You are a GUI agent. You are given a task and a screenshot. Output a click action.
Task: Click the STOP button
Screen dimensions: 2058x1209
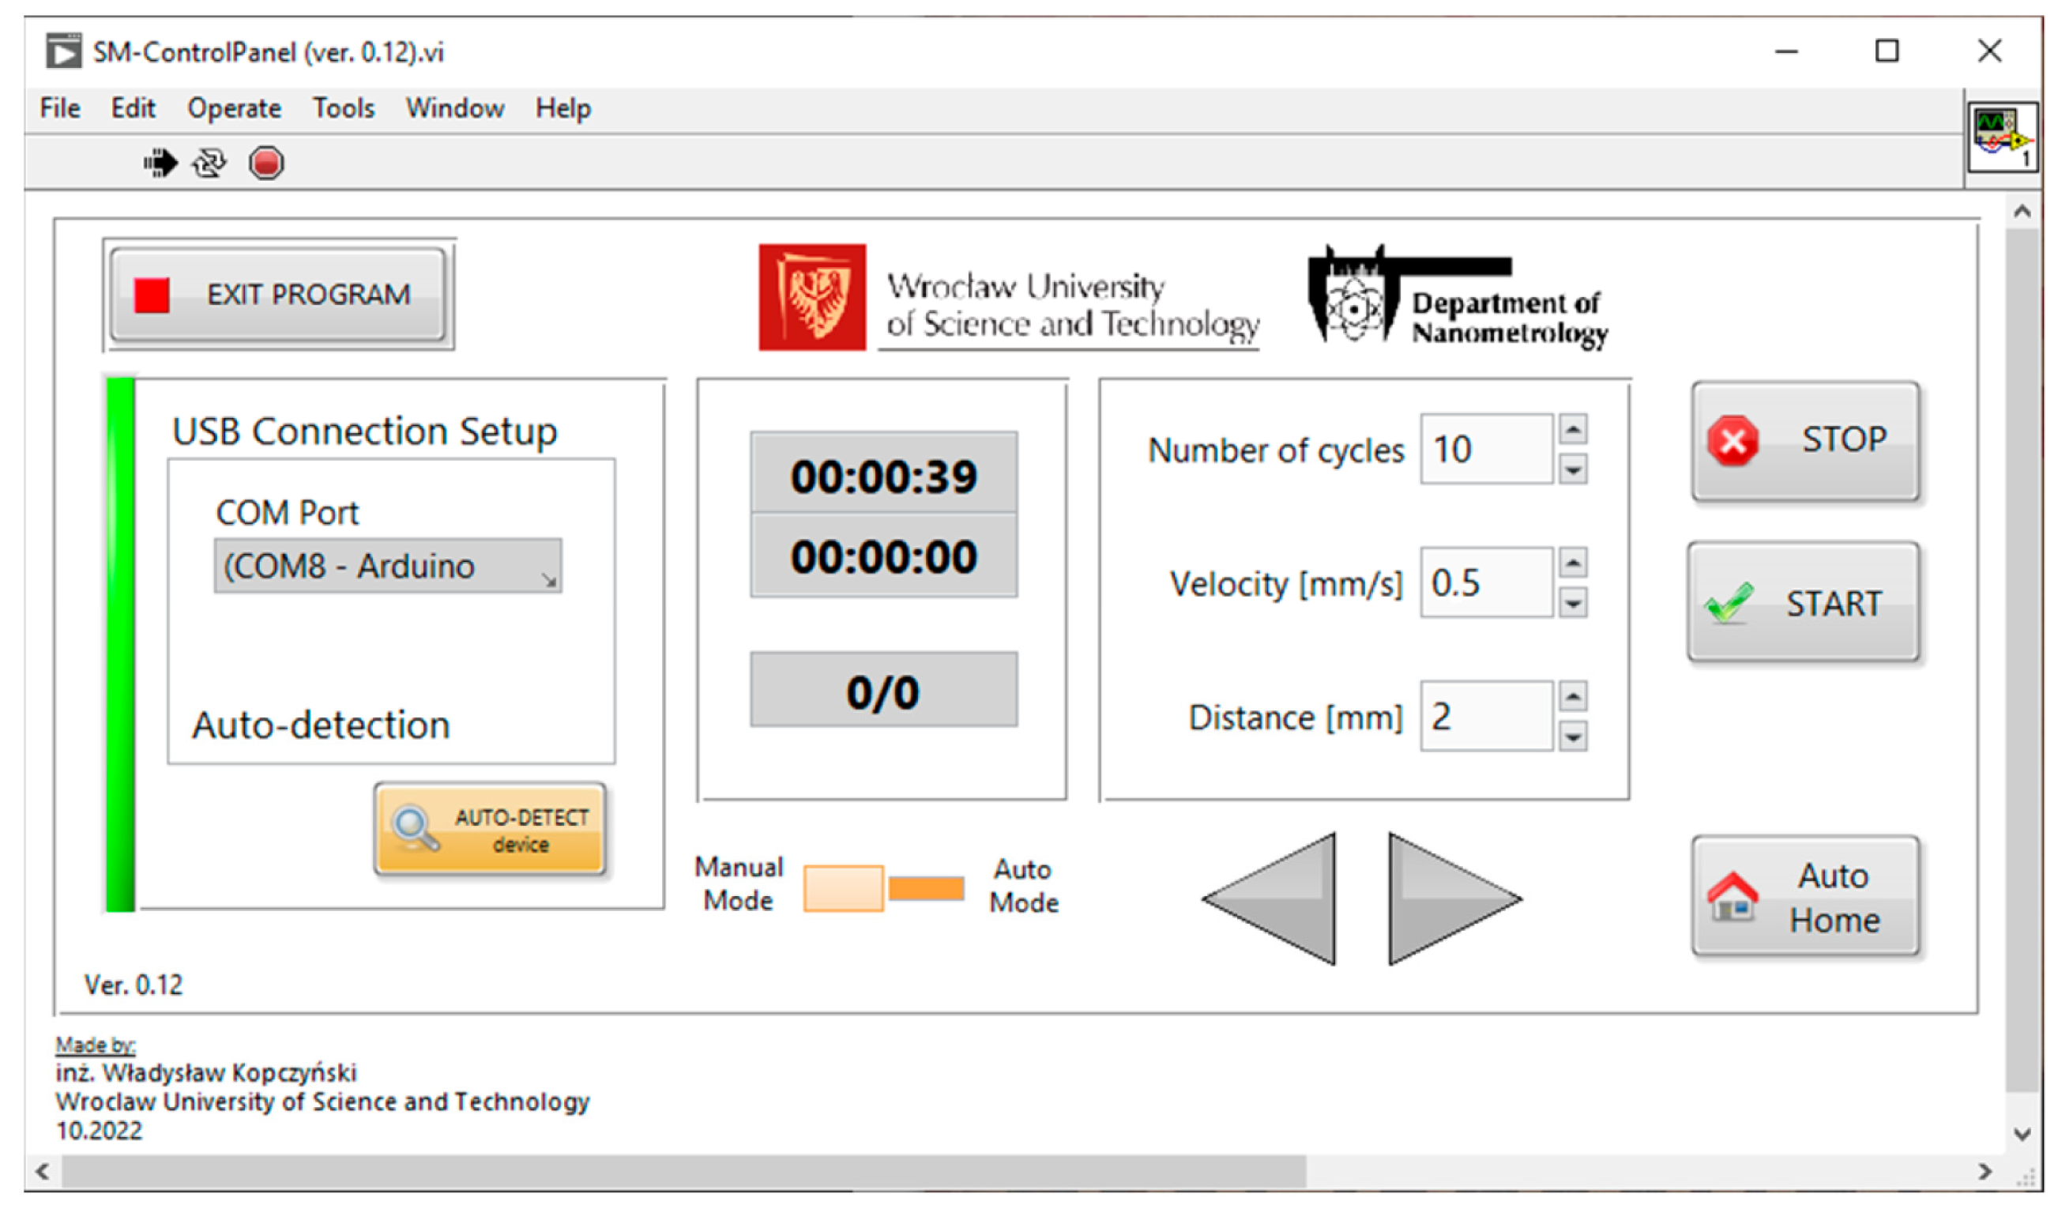click(1805, 441)
